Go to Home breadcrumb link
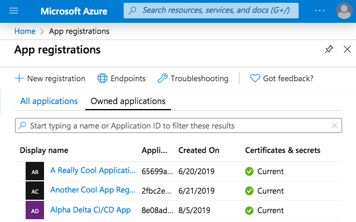This screenshot has height=222, width=356. point(25,31)
